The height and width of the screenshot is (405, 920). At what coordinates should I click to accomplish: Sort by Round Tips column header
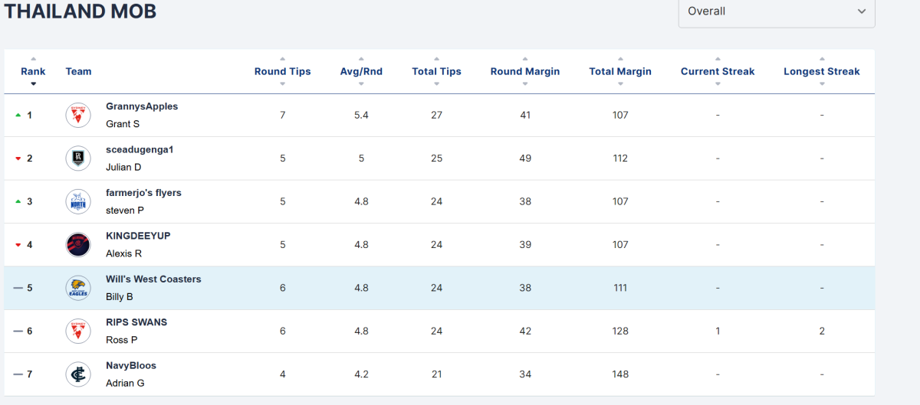point(283,71)
